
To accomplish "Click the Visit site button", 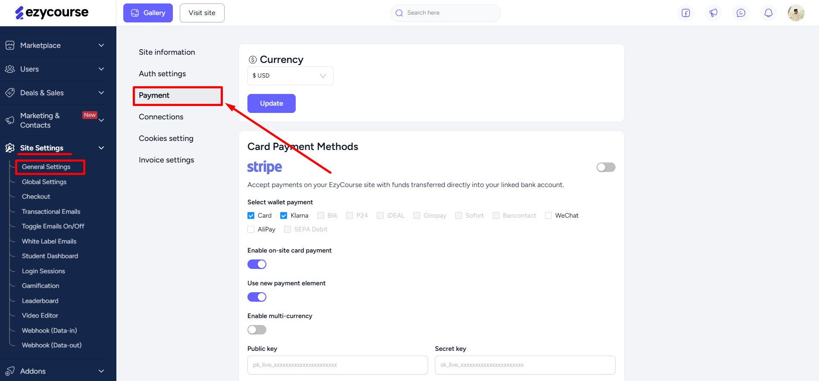I will pos(202,13).
